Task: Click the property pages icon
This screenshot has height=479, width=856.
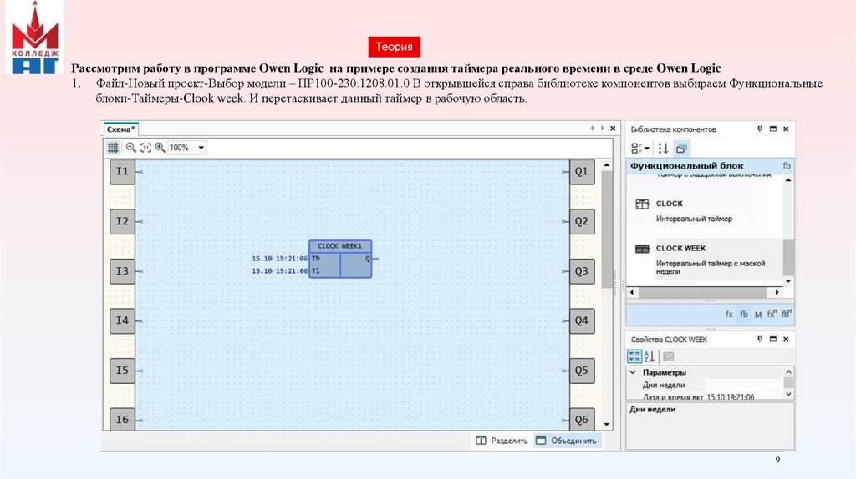Action: [668, 357]
